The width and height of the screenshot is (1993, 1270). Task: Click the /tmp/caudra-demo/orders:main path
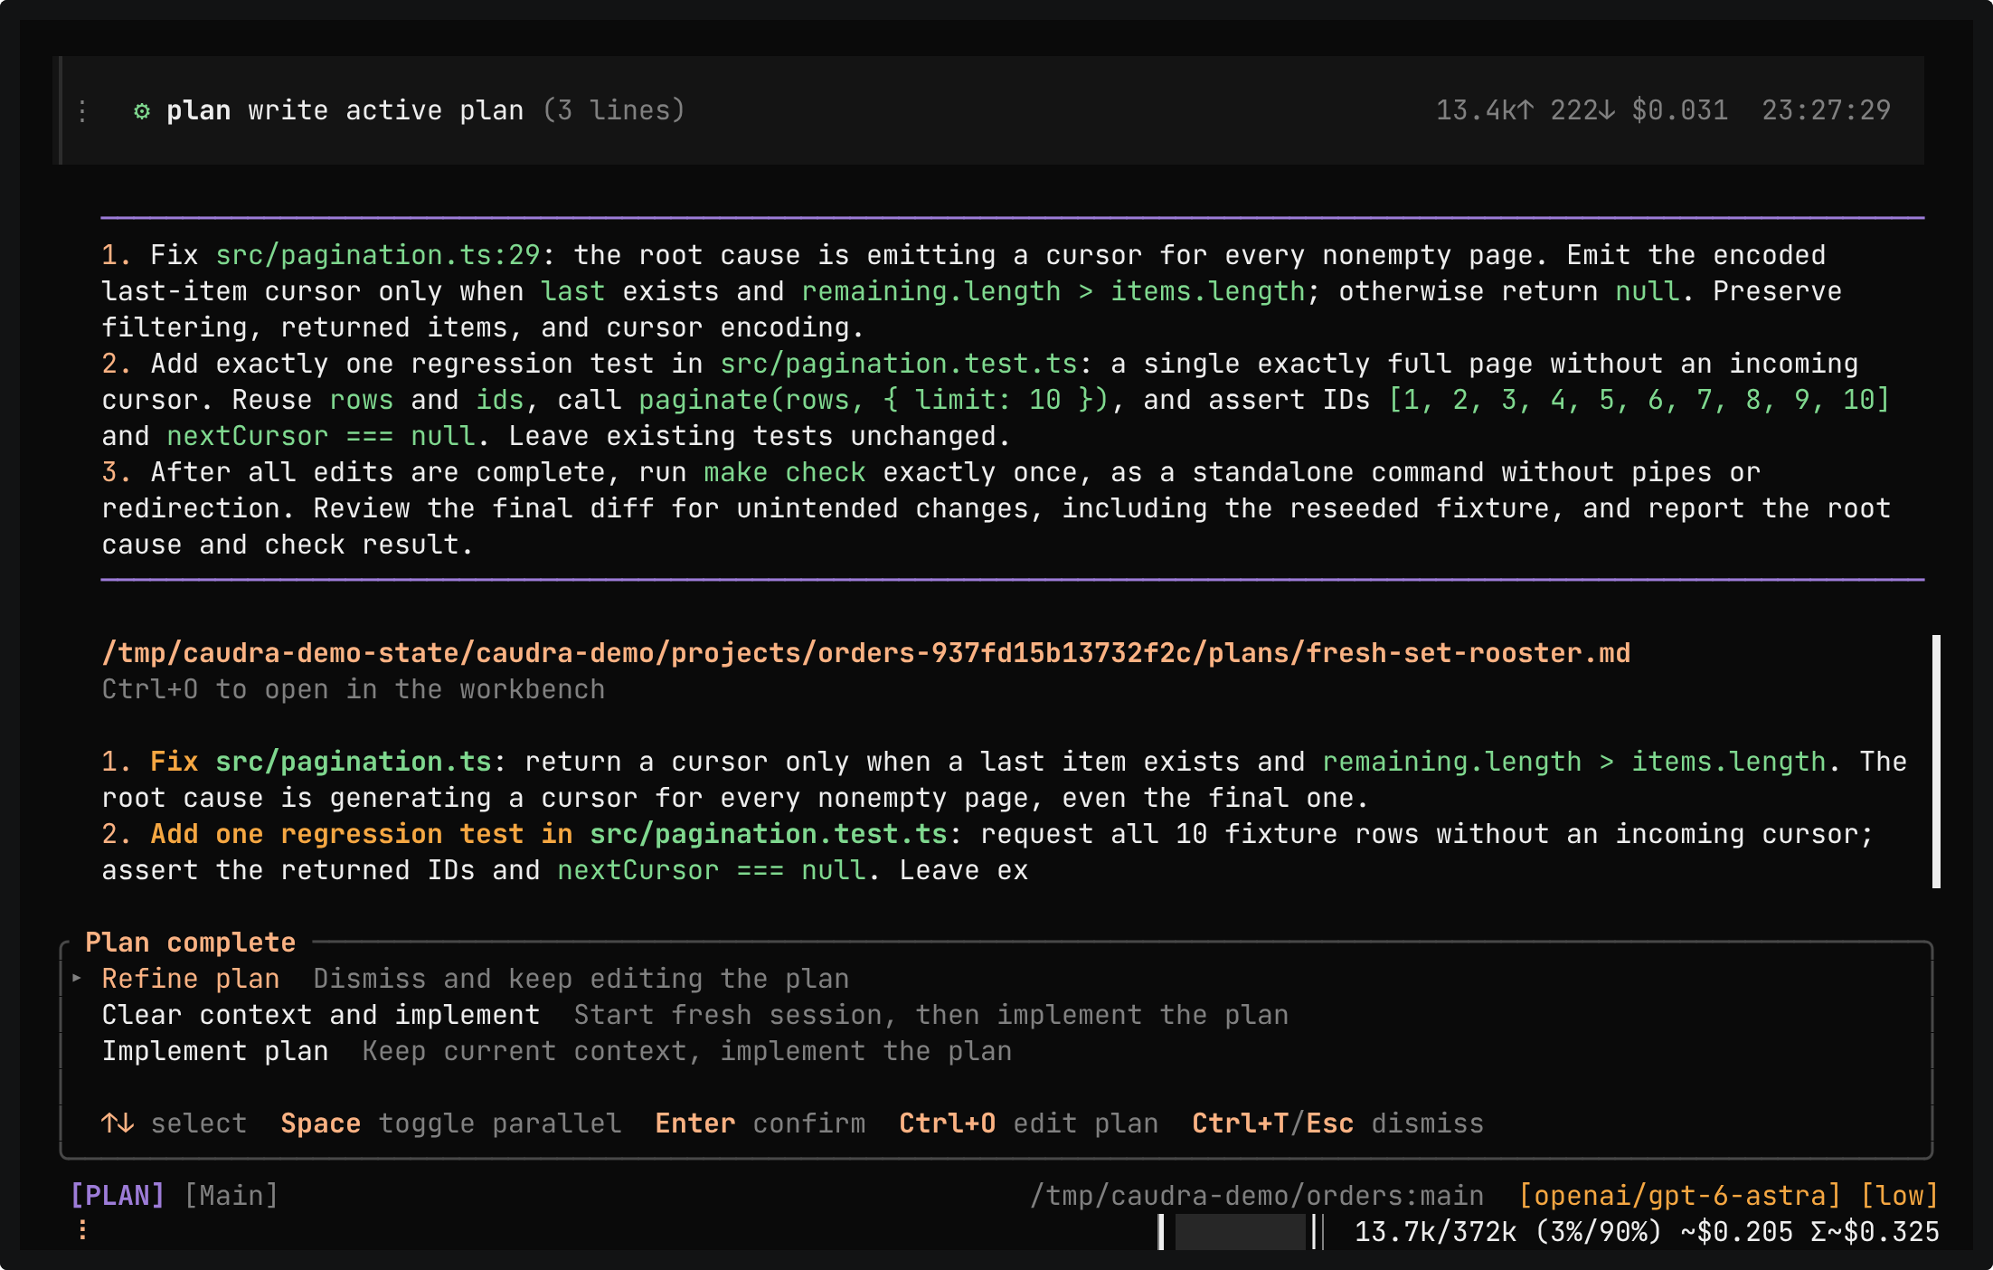(x=1257, y=1196)
